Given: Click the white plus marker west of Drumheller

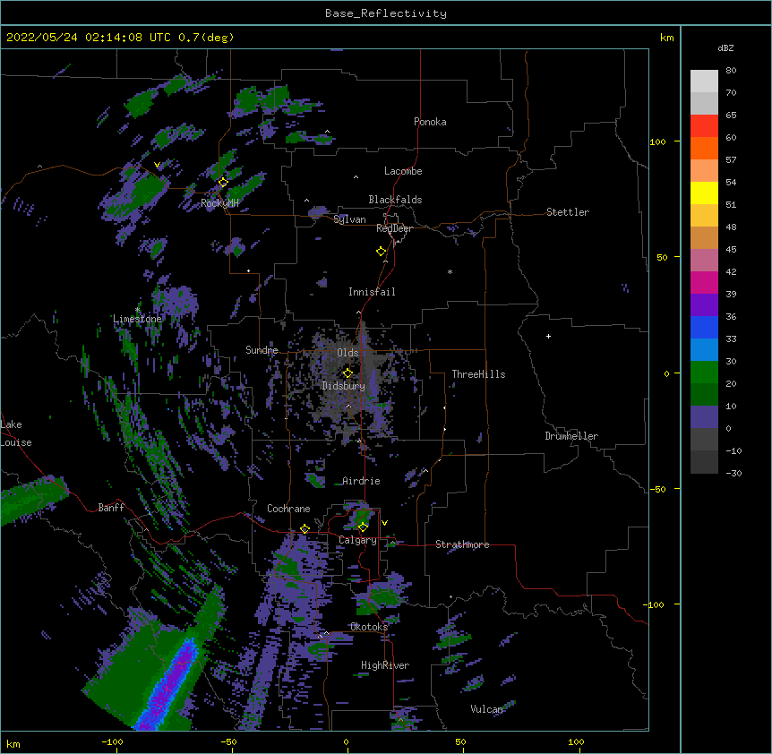Looking at the screenshot, I should tap(548, 336).
